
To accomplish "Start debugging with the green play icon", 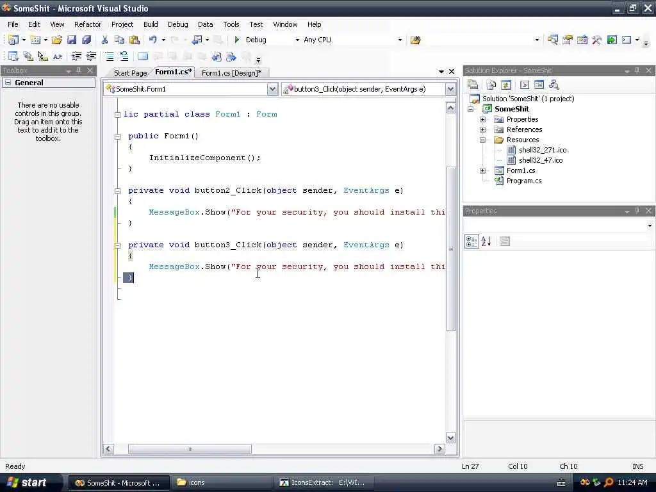I will point(237,40).
